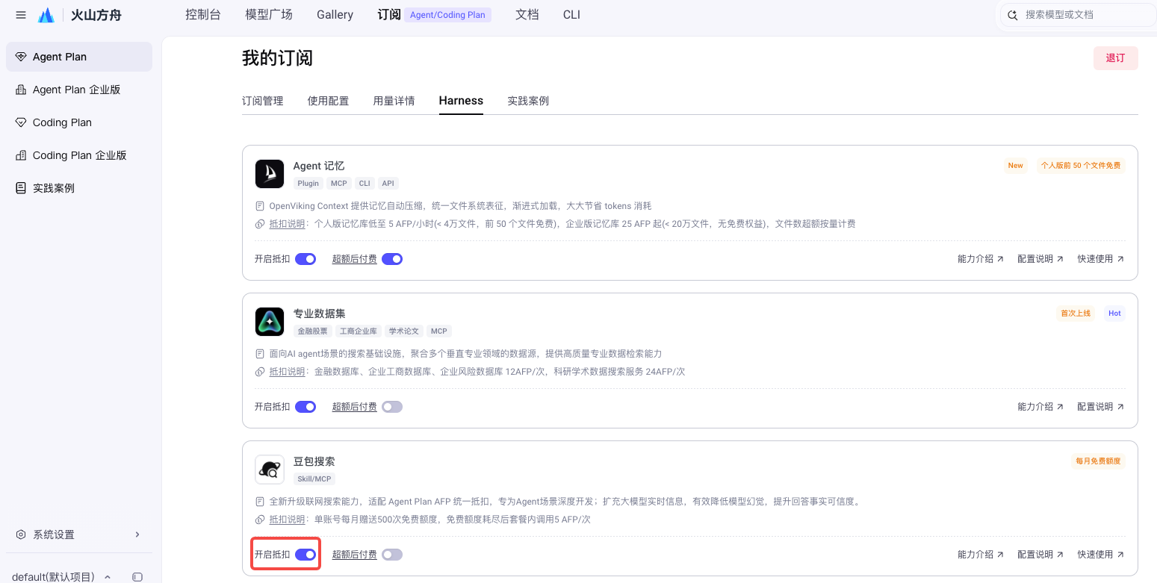Open the 用量详情 tab
The height and width of the screenshot is (583, 1157).
pyautogui.click(x=394, y=101)
